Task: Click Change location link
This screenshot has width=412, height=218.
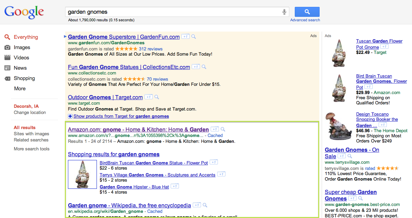Action: click(30, 113)
